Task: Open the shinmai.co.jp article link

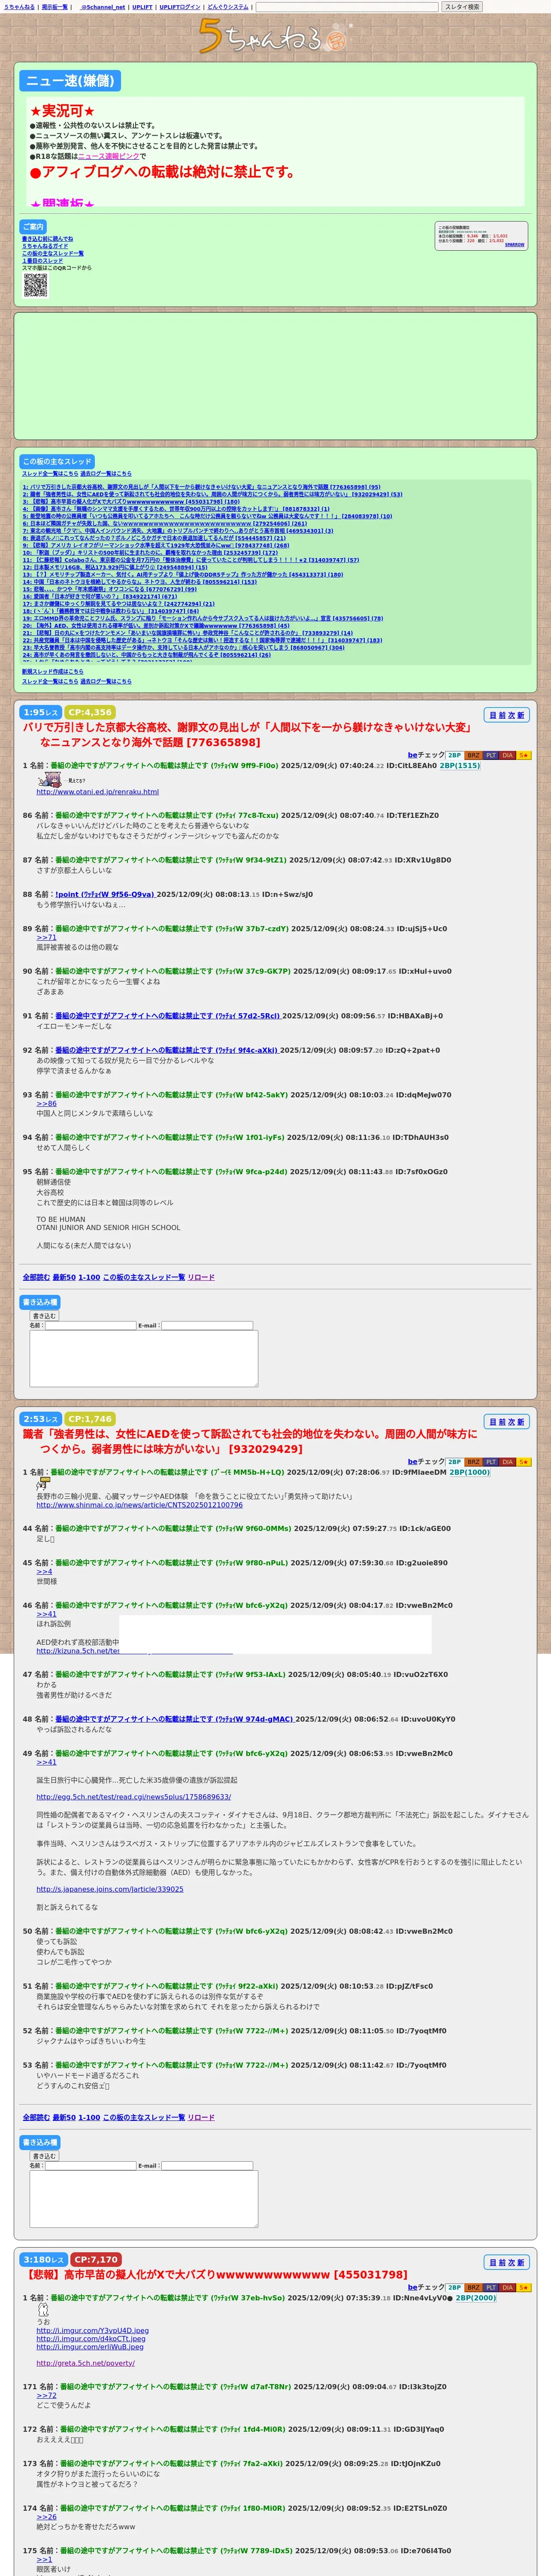Action: (140, 1505)
